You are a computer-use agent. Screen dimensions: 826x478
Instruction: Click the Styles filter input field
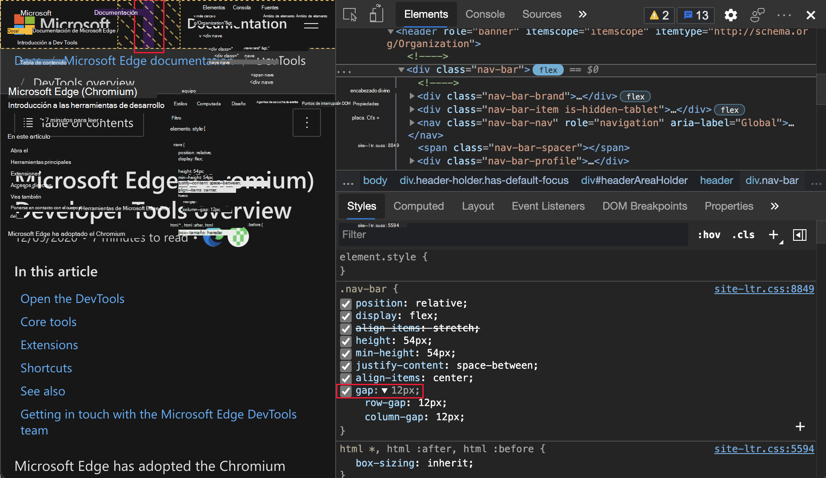445,235
